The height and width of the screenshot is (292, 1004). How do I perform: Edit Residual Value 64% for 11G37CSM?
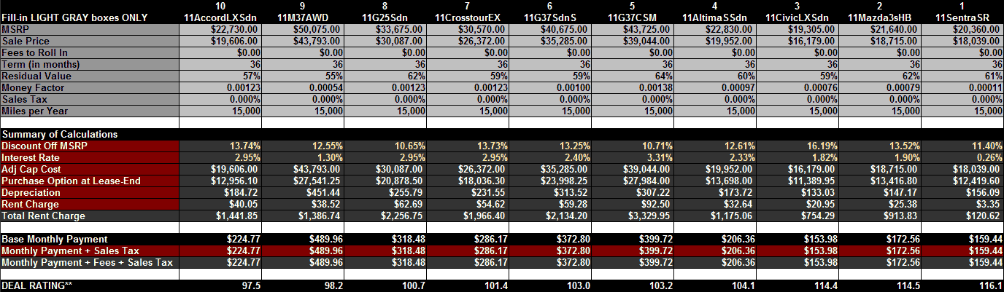(634, 76)
